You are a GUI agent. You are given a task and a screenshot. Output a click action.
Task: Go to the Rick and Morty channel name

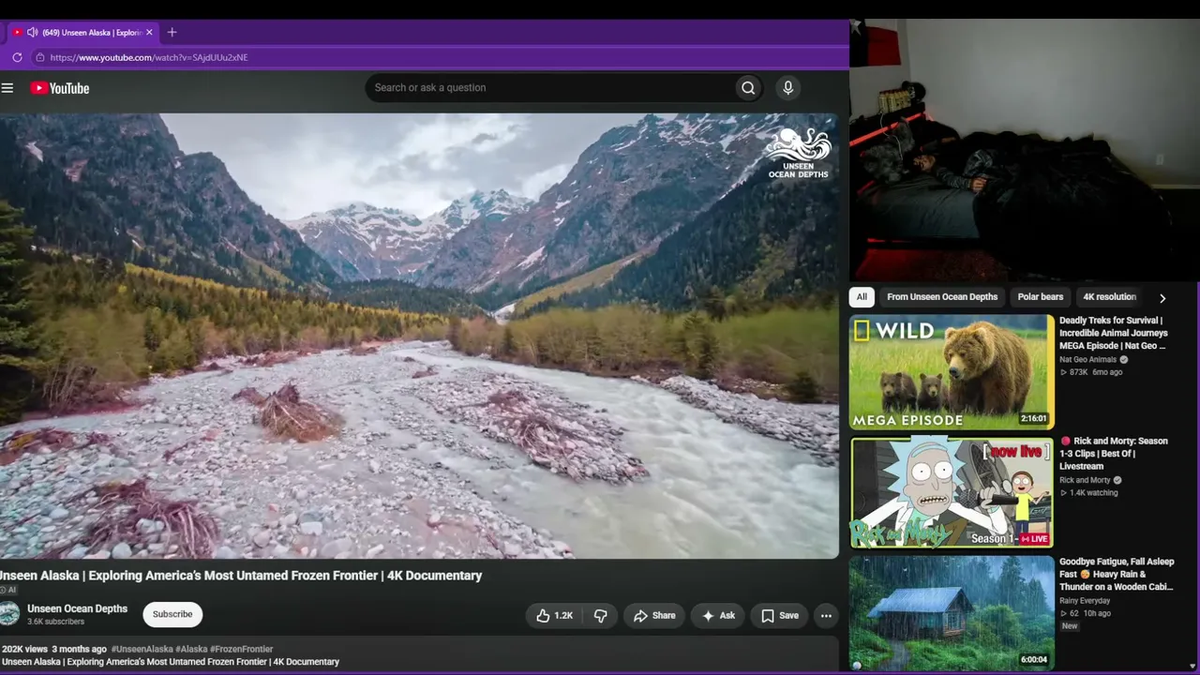[x=1085, y=480]
